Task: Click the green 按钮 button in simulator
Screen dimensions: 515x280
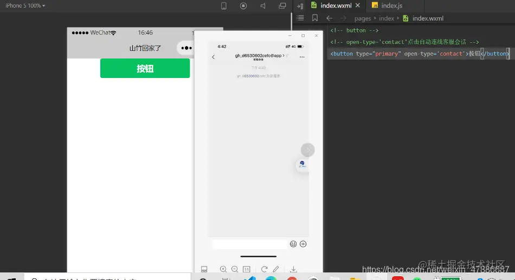Action: click(x=145, y=68)
